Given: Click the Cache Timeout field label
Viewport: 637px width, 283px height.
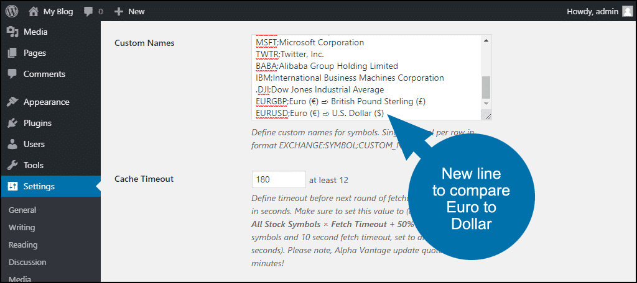Looking at the screenshot, I should [x=144, y=179].
